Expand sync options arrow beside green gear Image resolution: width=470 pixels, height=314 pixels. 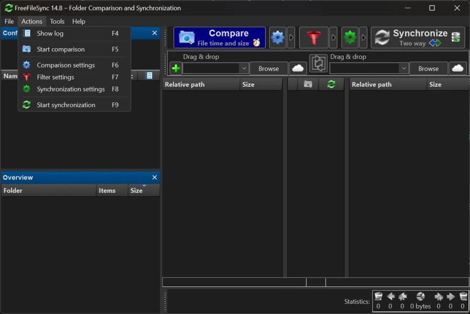(x=363, y=38)
